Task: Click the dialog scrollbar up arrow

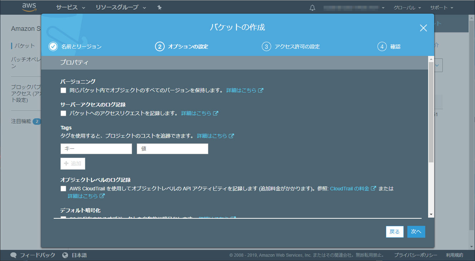Action: pyautogui.click(x=431, y=59)
